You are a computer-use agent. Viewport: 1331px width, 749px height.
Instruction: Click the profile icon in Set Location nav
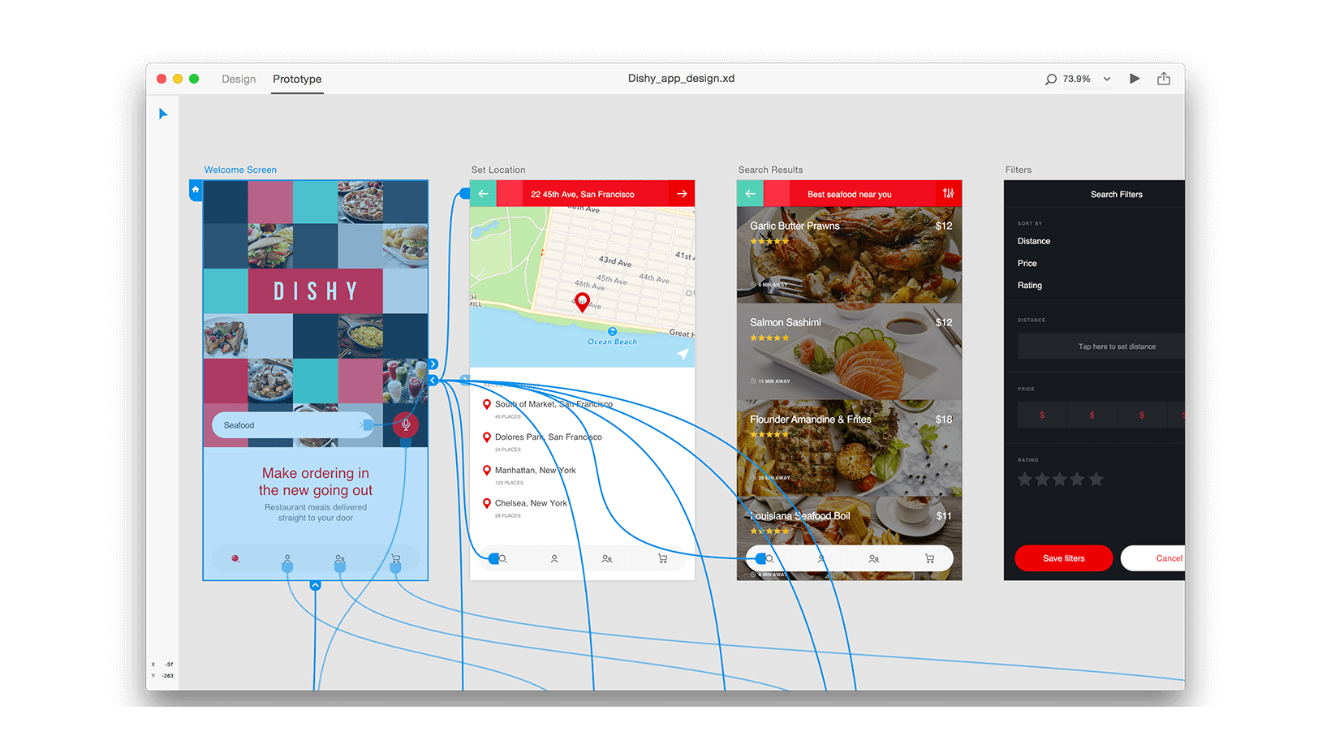(554, 559)
